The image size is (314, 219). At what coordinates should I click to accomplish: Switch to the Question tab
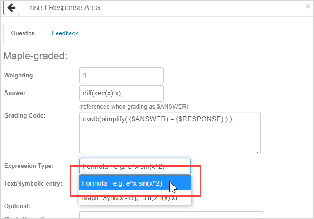[23, 33]
